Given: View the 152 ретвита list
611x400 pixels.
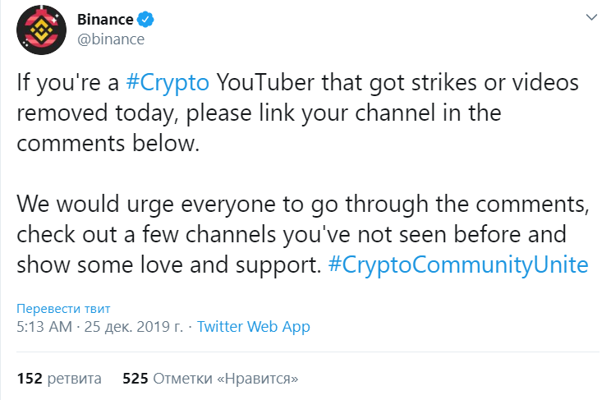Looking at the screenshot, I should point(59,378).
